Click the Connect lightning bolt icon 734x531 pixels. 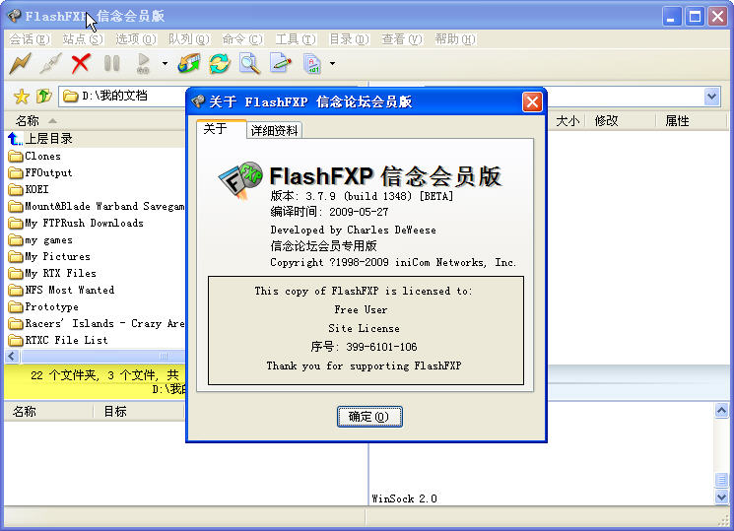click(20, 64)
